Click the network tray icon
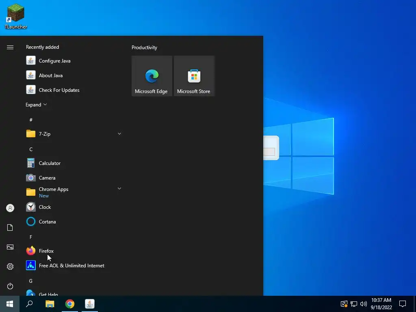The width and height of the screenshot is (416, 312). tap(354, 304)
